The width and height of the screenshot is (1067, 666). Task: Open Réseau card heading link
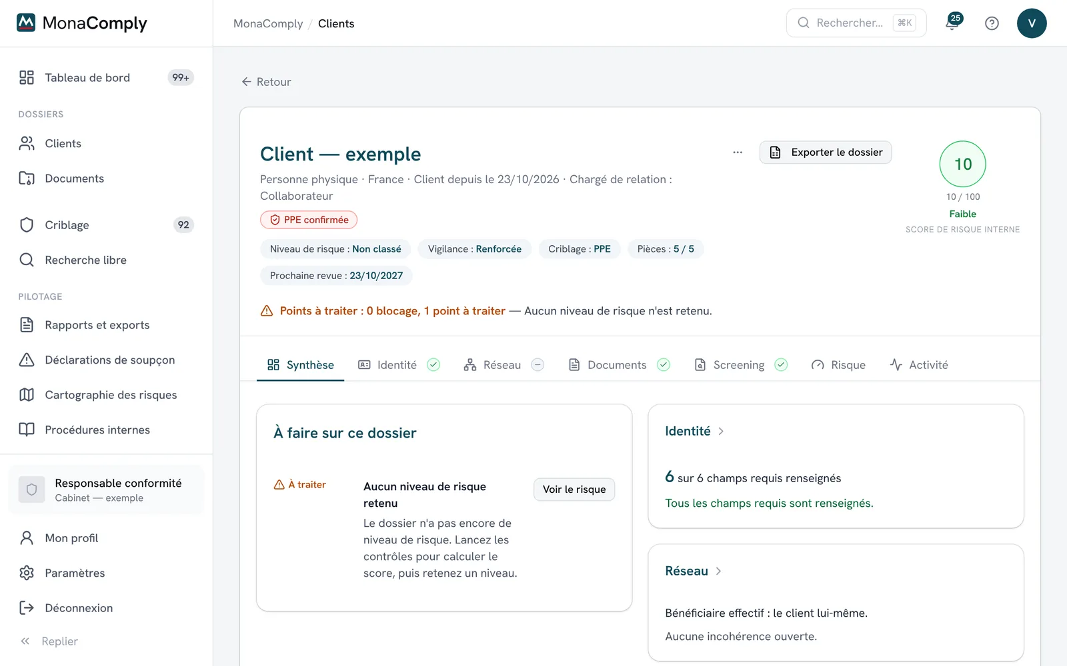coord(686,571)
